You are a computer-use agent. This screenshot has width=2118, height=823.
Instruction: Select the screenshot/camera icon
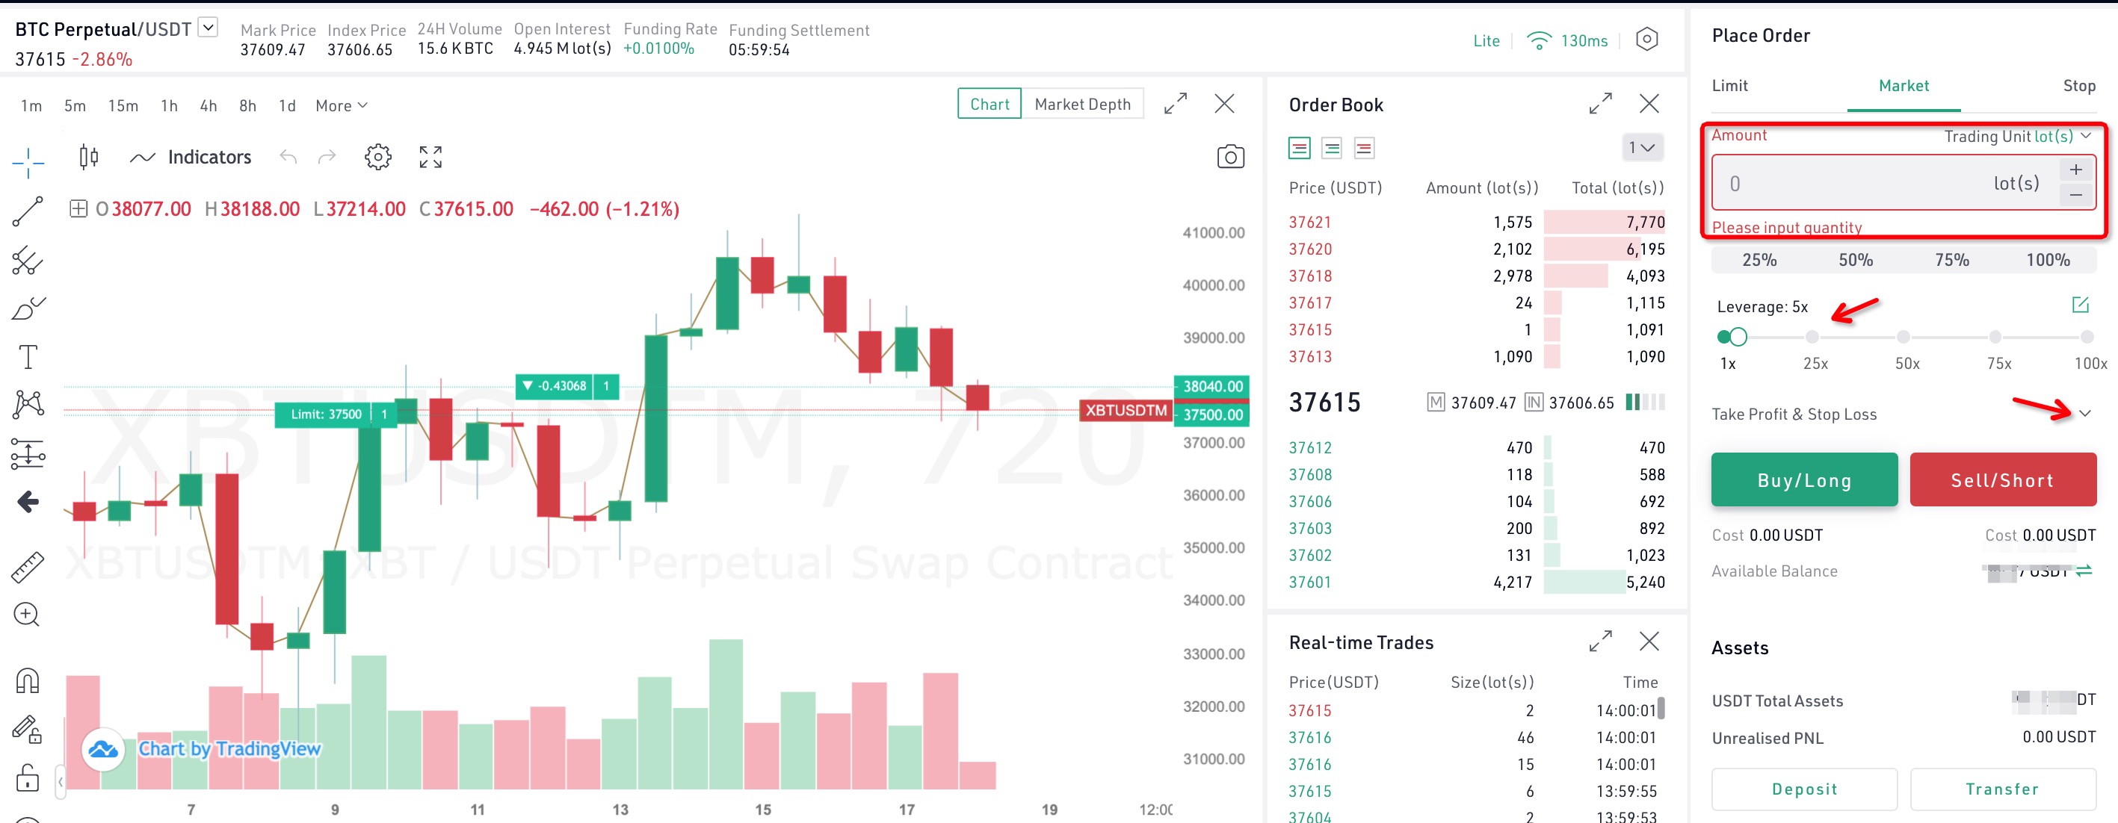1231,158
